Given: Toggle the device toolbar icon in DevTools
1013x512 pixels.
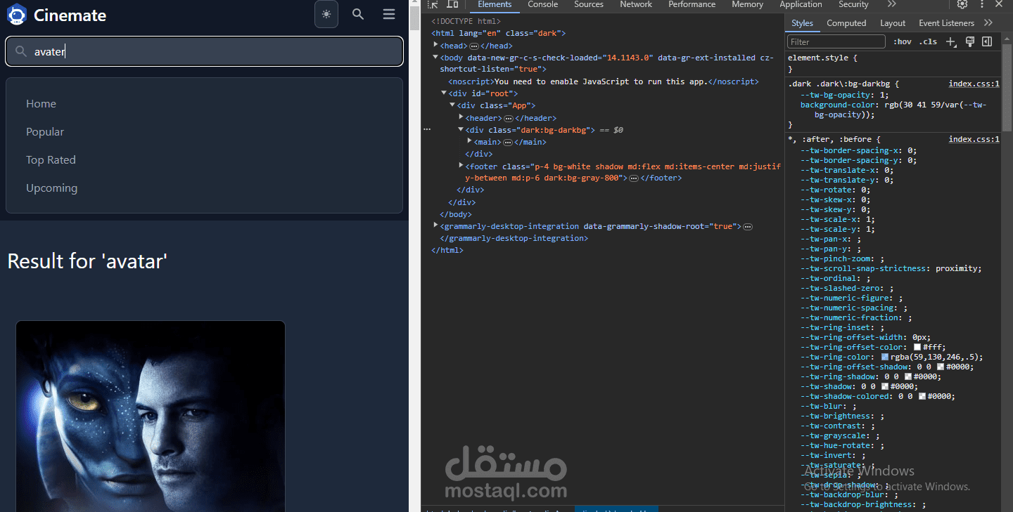Looking at the screenshot, I should click(x=452, y=4).
